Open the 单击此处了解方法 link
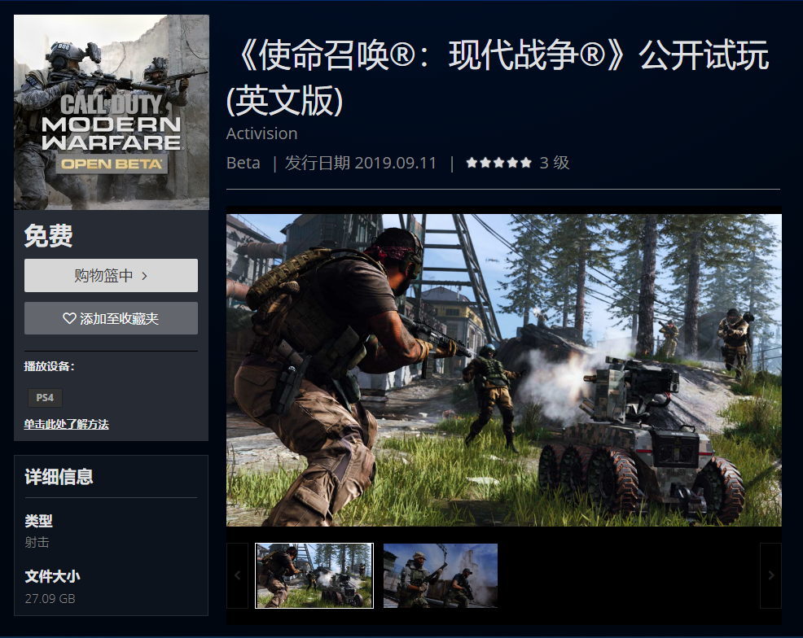803x638 pixels. point(66,424)
